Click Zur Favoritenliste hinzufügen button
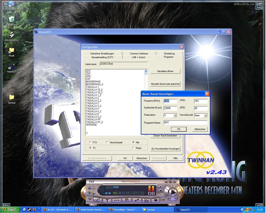 tap(165, 149)
